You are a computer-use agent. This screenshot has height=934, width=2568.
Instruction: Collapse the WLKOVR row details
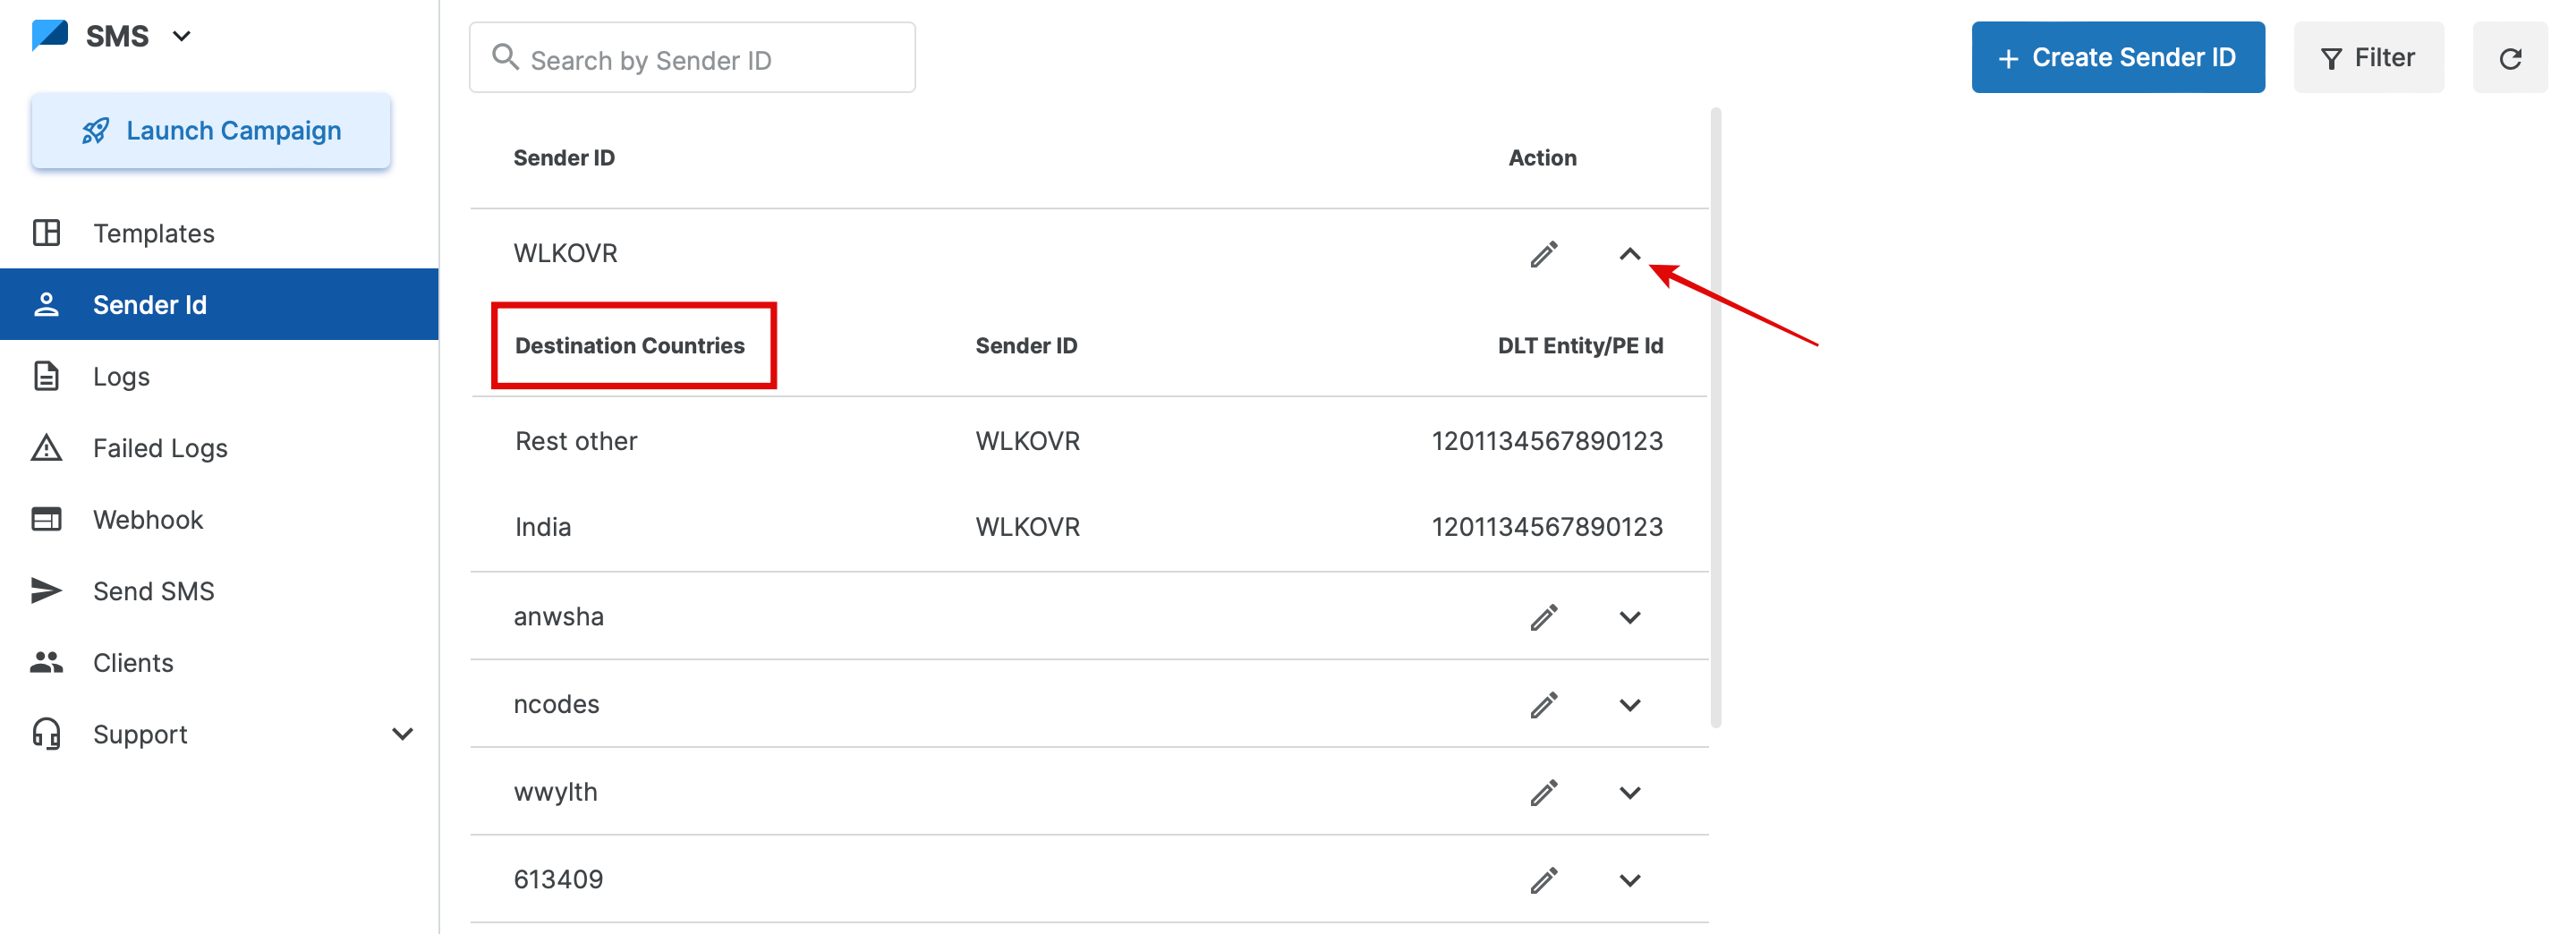(x=1628, y=254)
